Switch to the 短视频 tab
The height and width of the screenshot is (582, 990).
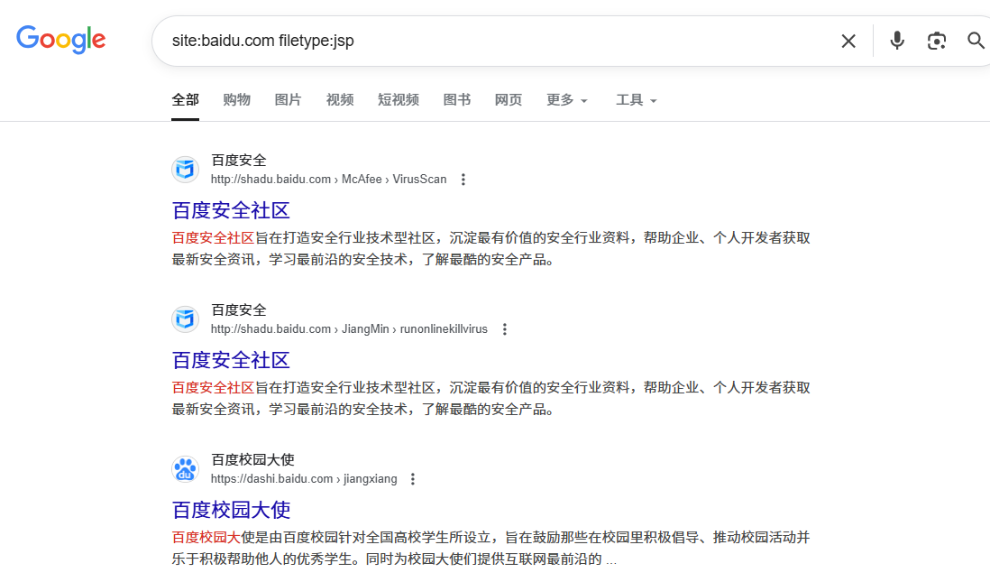(399, 100)
